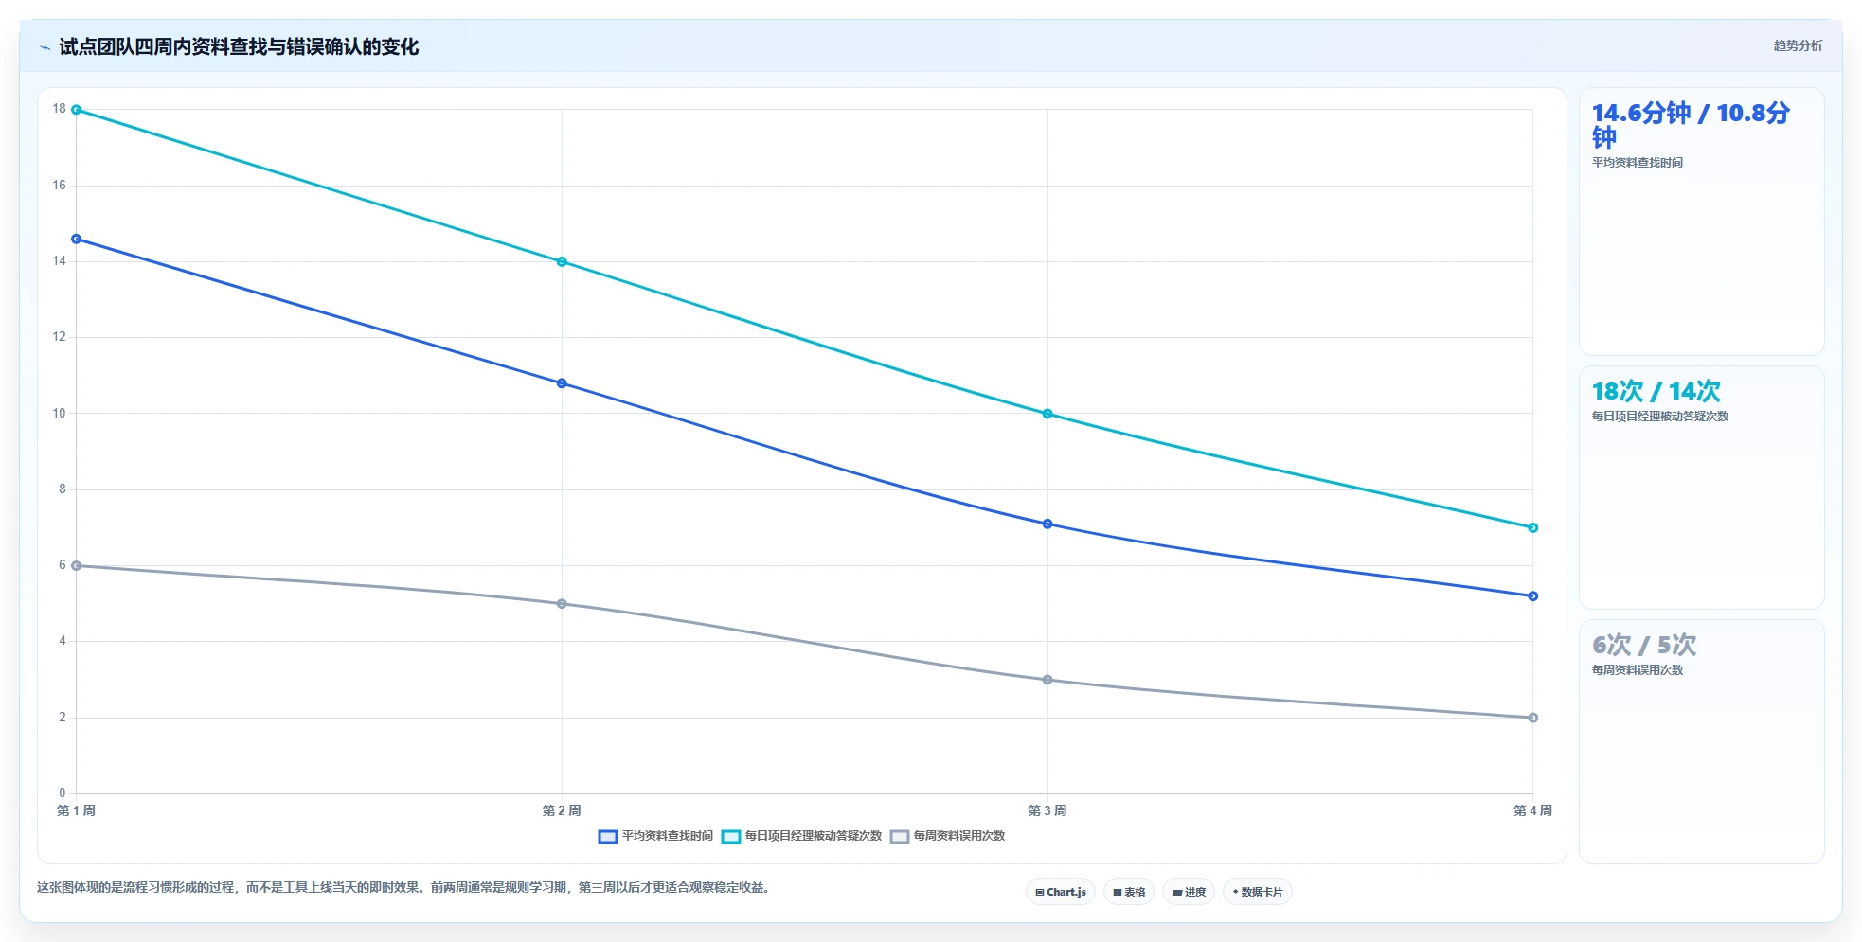Click the 6次 / 5次 card value

[1643, 645]
